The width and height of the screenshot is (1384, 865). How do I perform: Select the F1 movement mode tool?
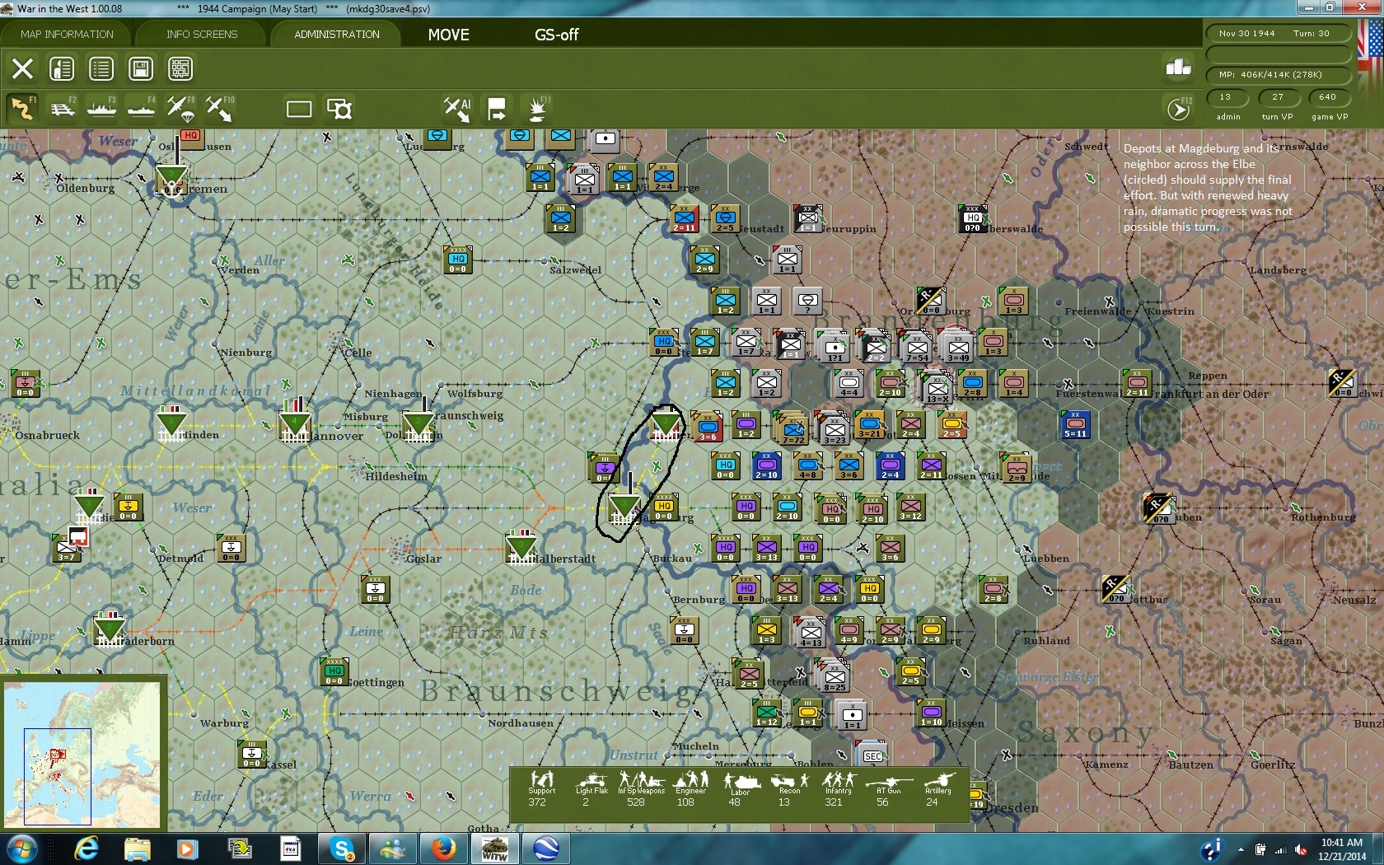point(22,108)
